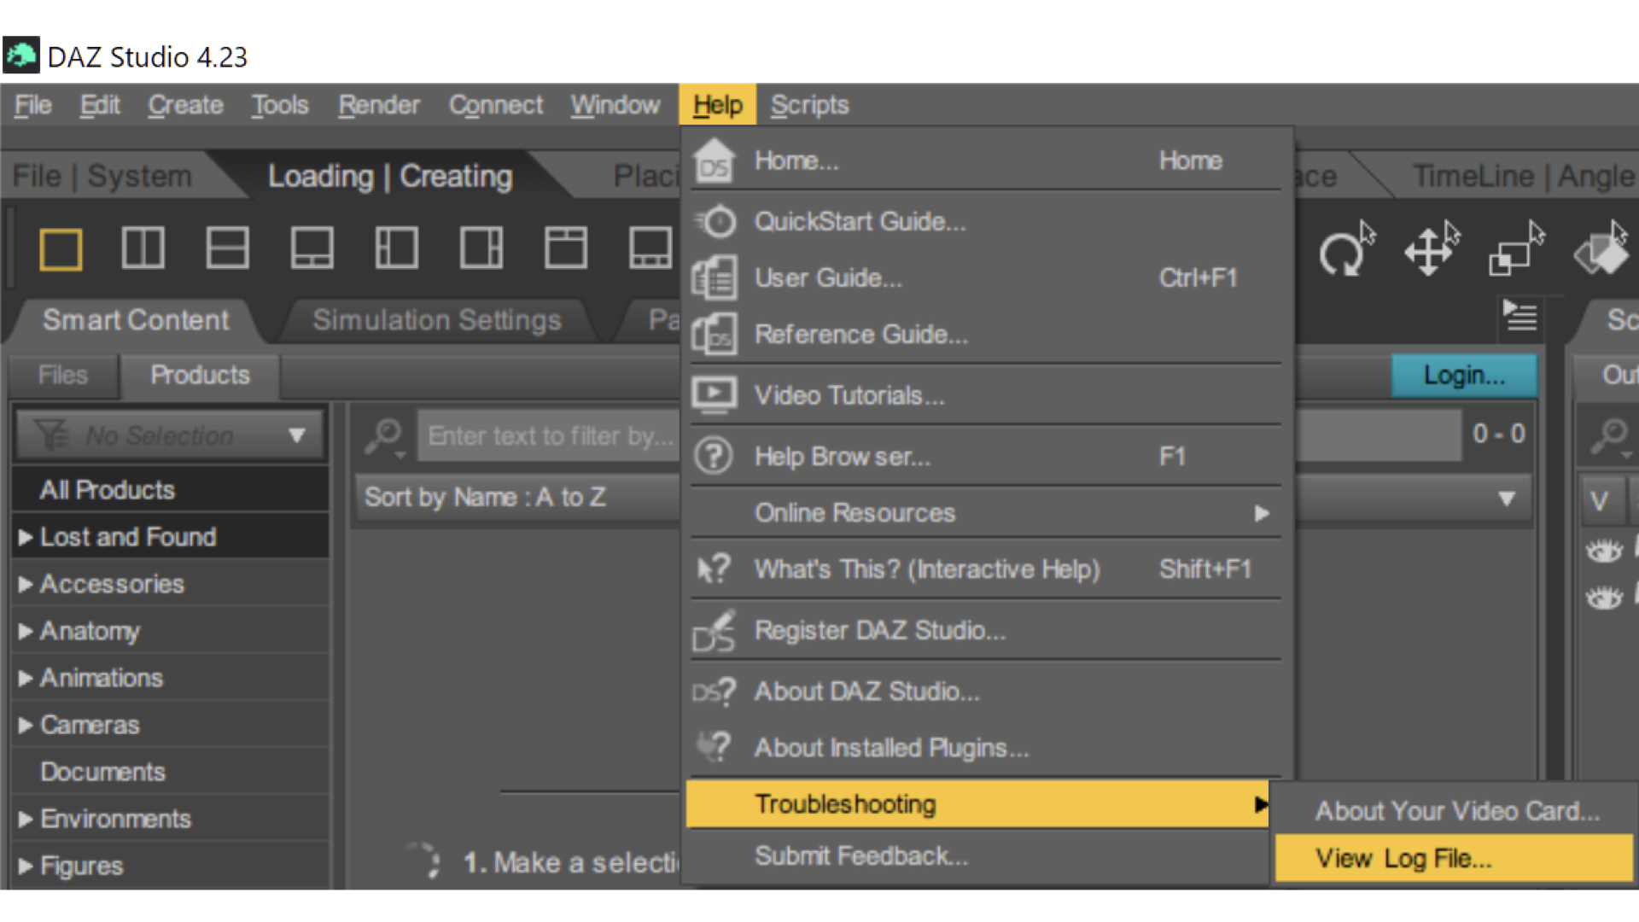Image resolution: width=1639 pixels, height=922 pixels.
Task: Select the single viewport layout icon
Action: [61, 249]
